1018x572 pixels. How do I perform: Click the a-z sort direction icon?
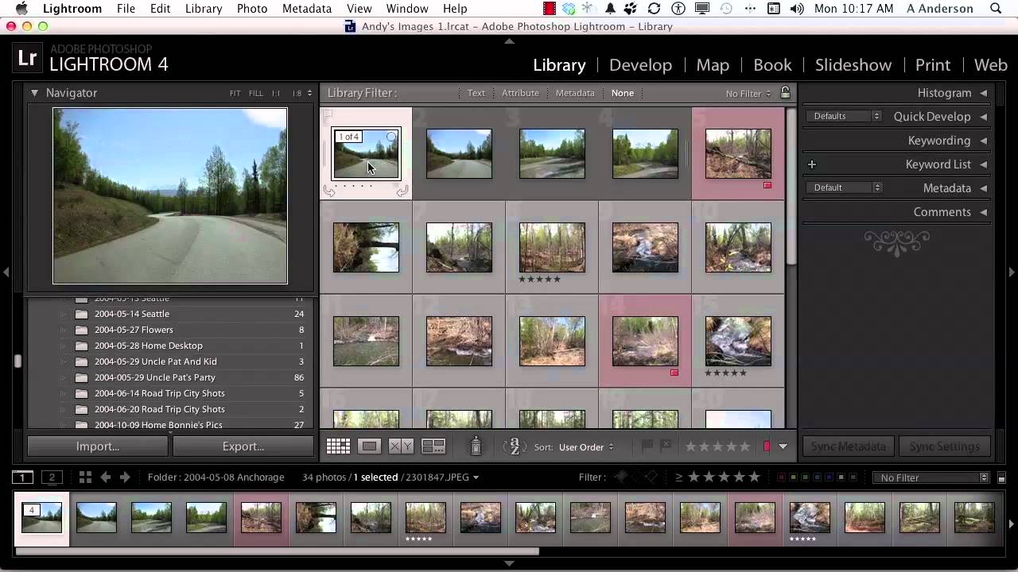coord(515,446)
